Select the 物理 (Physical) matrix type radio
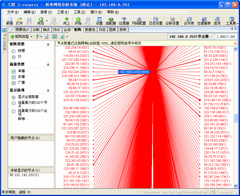Image resolution: width=240 pixels, height=196 pixels. 14,51
